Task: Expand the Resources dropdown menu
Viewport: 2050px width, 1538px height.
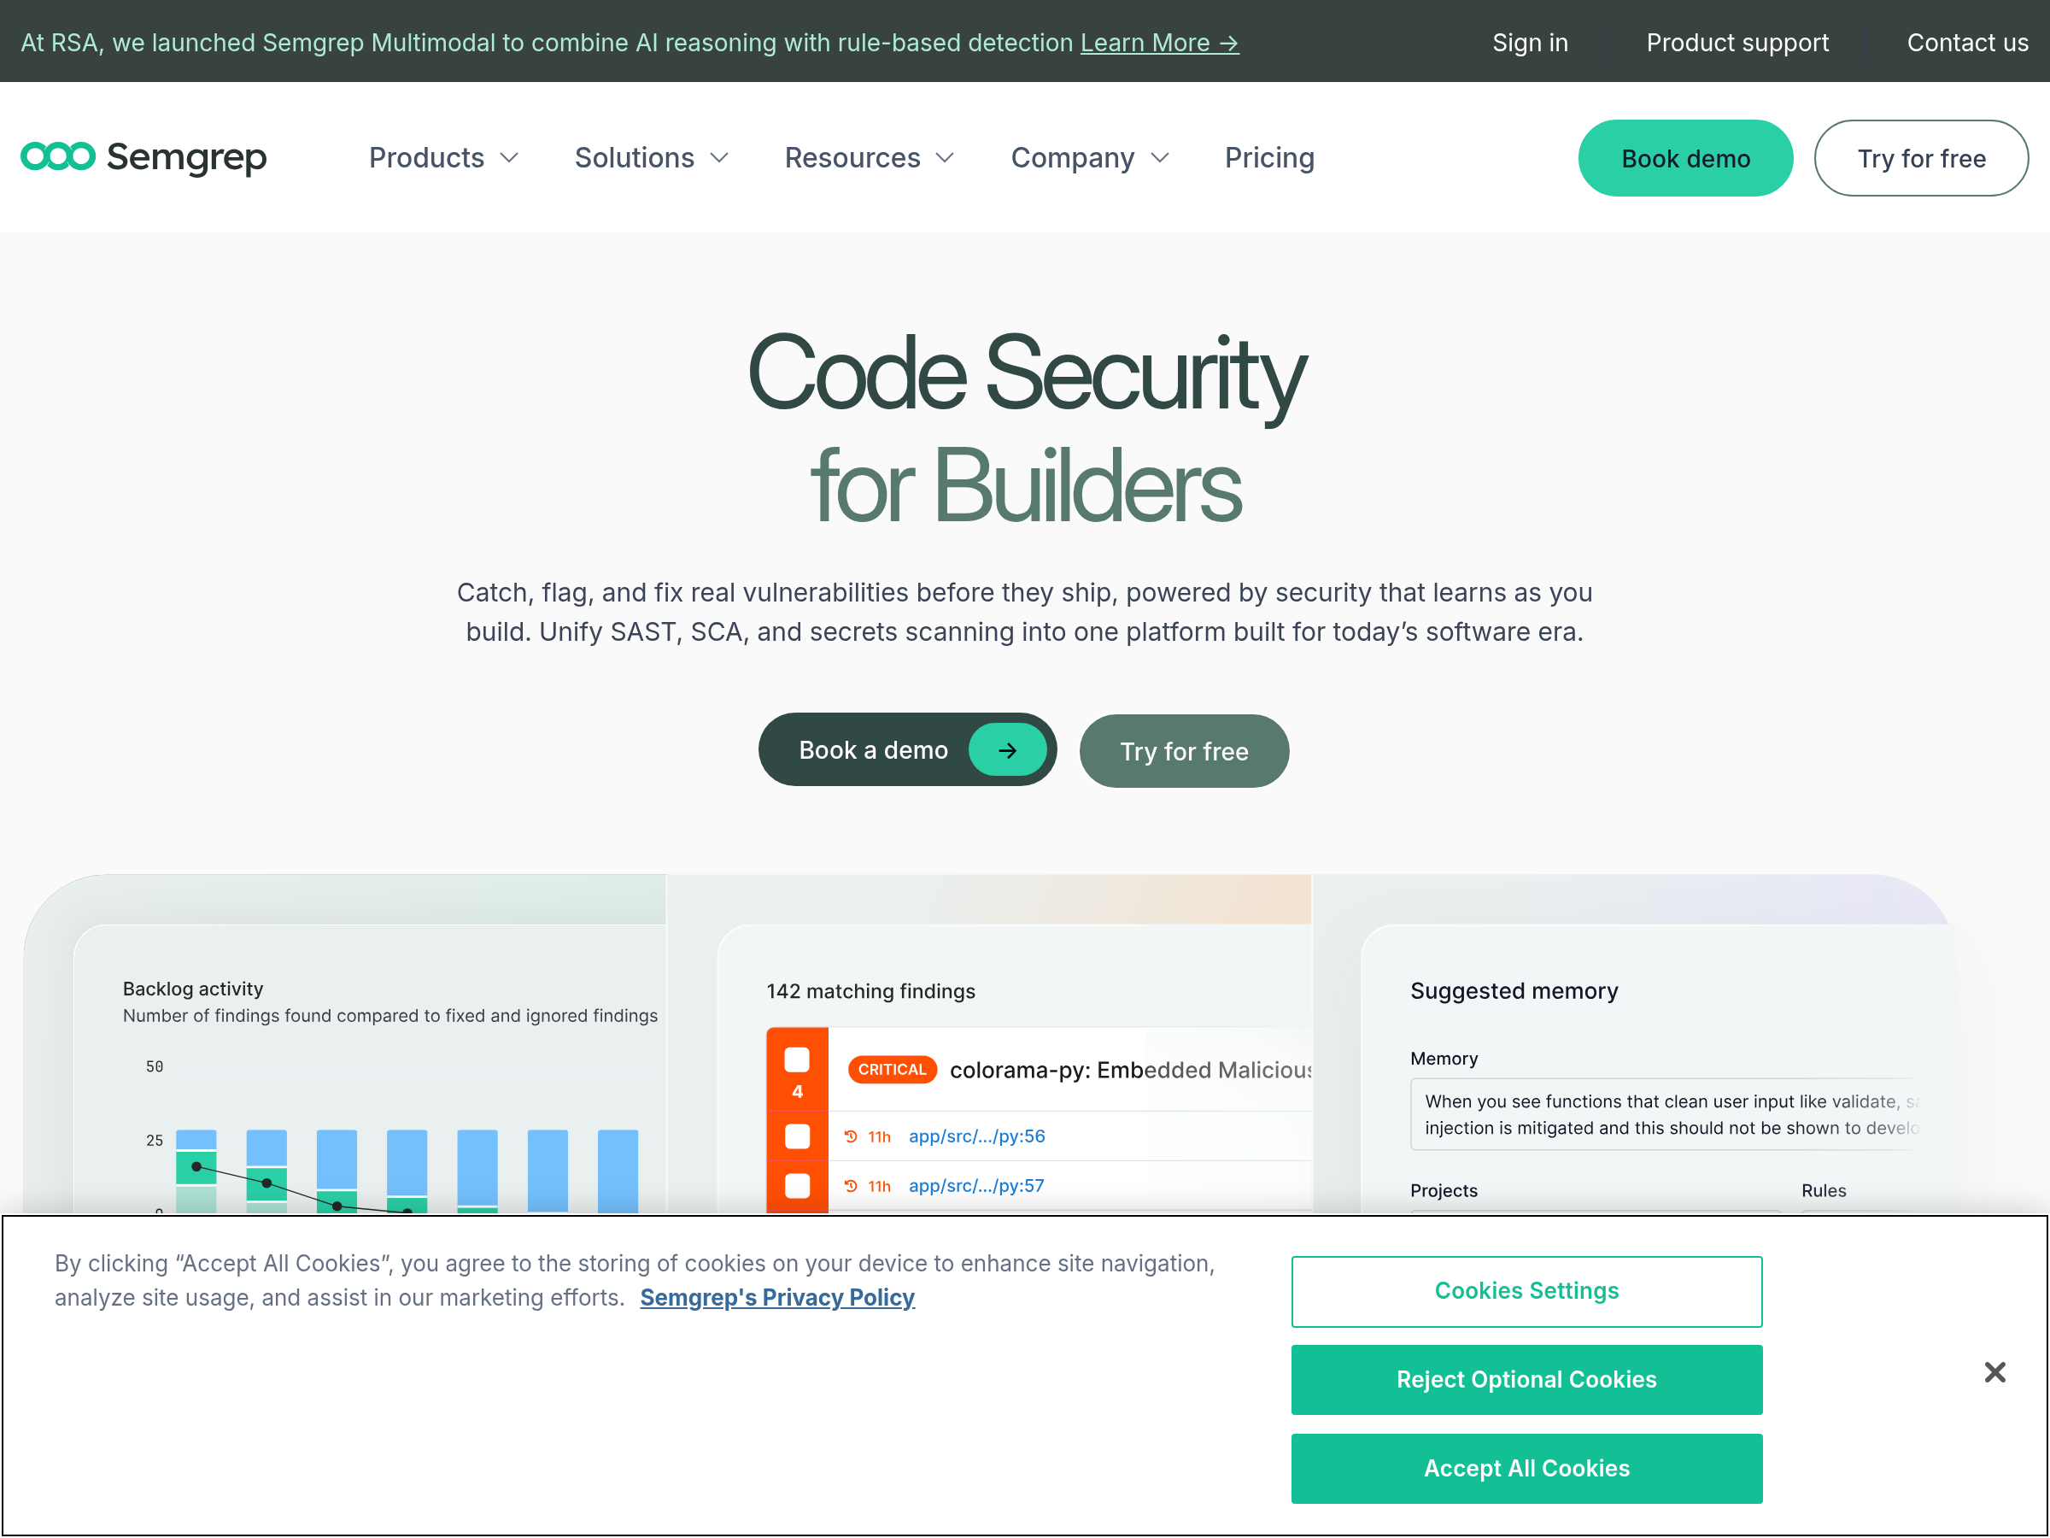Action: tap(870, 157)
